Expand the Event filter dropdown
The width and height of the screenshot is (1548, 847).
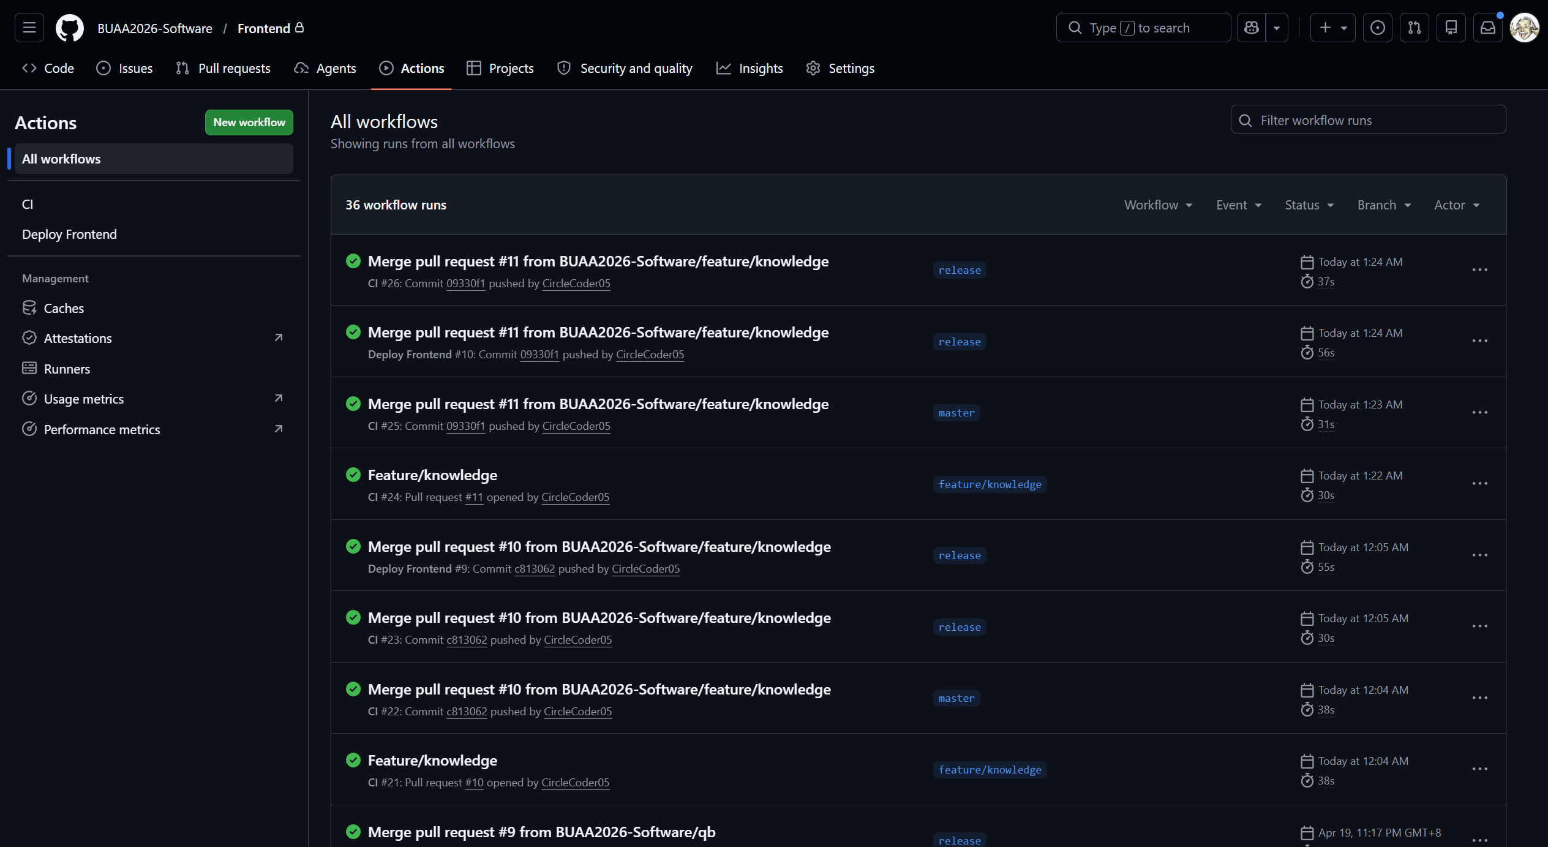click(x=1239, y=205)
